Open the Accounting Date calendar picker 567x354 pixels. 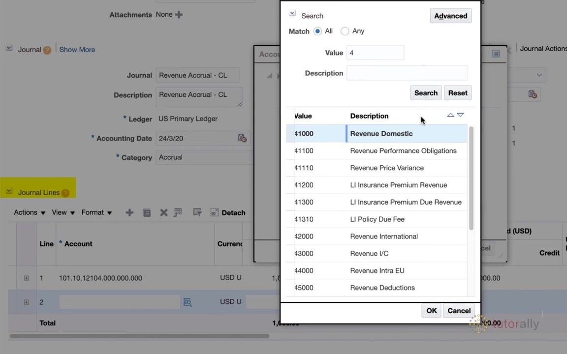pos(242,138)
